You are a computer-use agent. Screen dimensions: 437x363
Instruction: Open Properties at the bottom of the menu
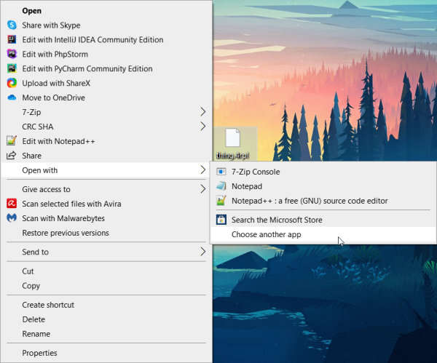(106, 353)
